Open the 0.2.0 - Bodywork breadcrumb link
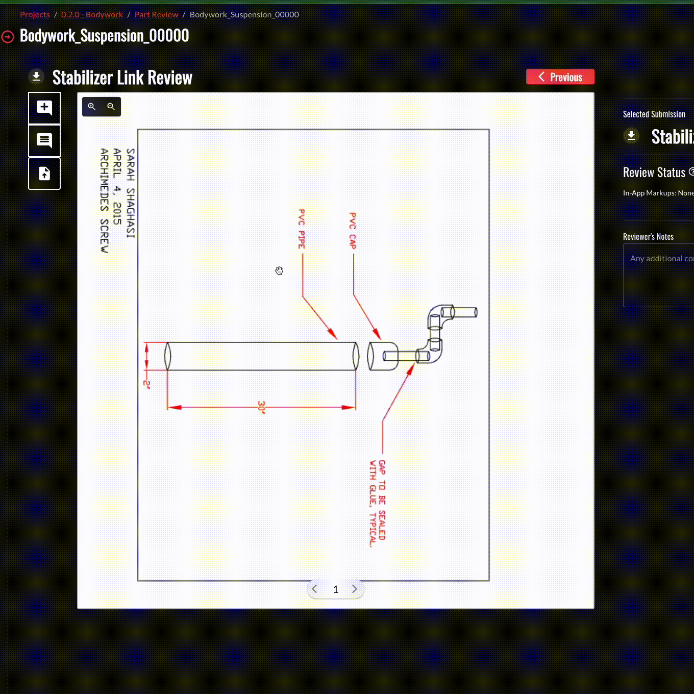 click(x=92, y=14)
